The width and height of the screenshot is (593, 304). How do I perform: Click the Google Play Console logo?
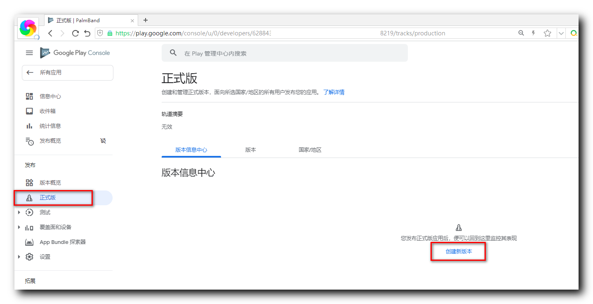75,53
